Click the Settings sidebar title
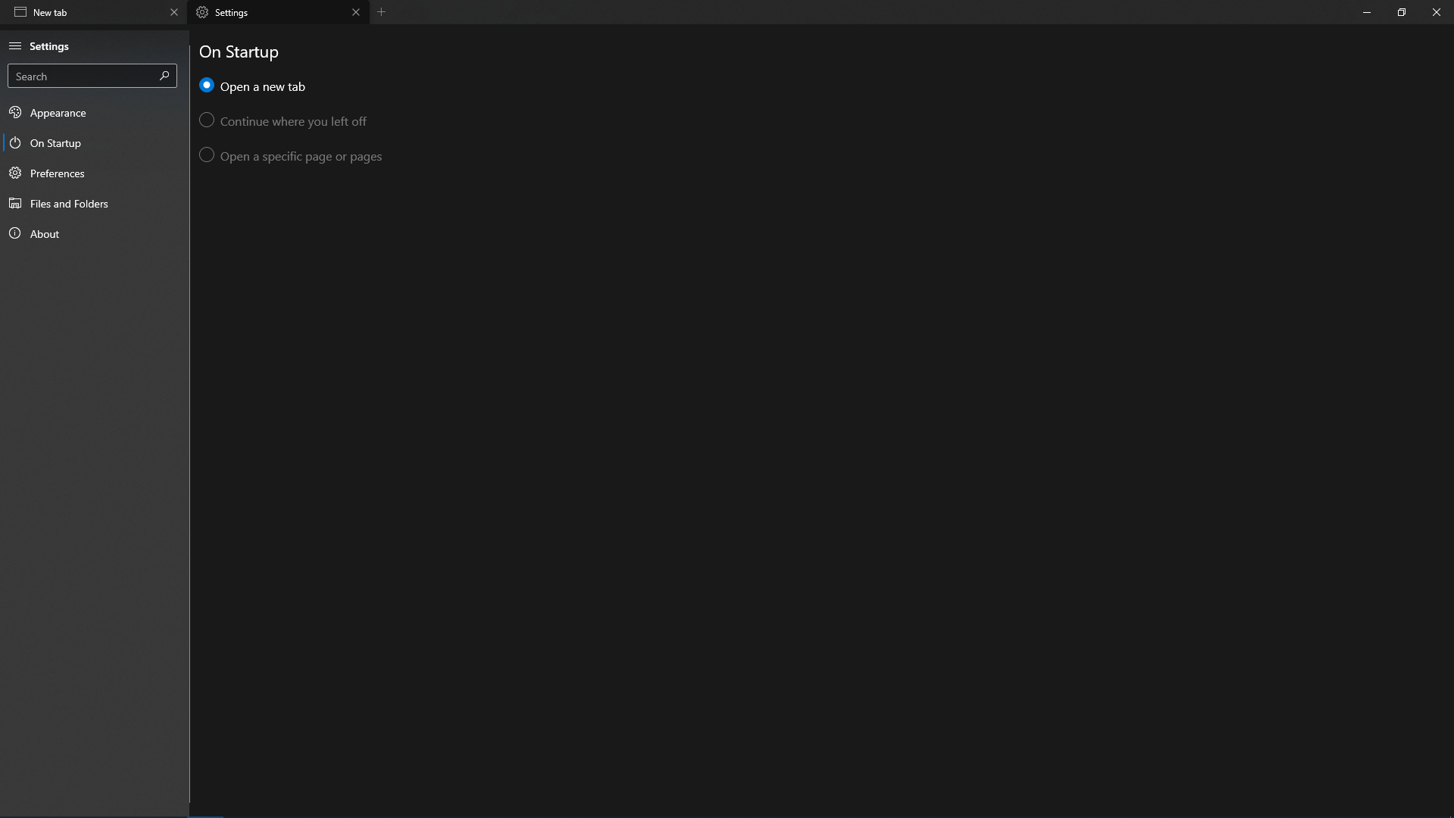Viewport: 1454px width, 818px height. (x=49, y=46)
